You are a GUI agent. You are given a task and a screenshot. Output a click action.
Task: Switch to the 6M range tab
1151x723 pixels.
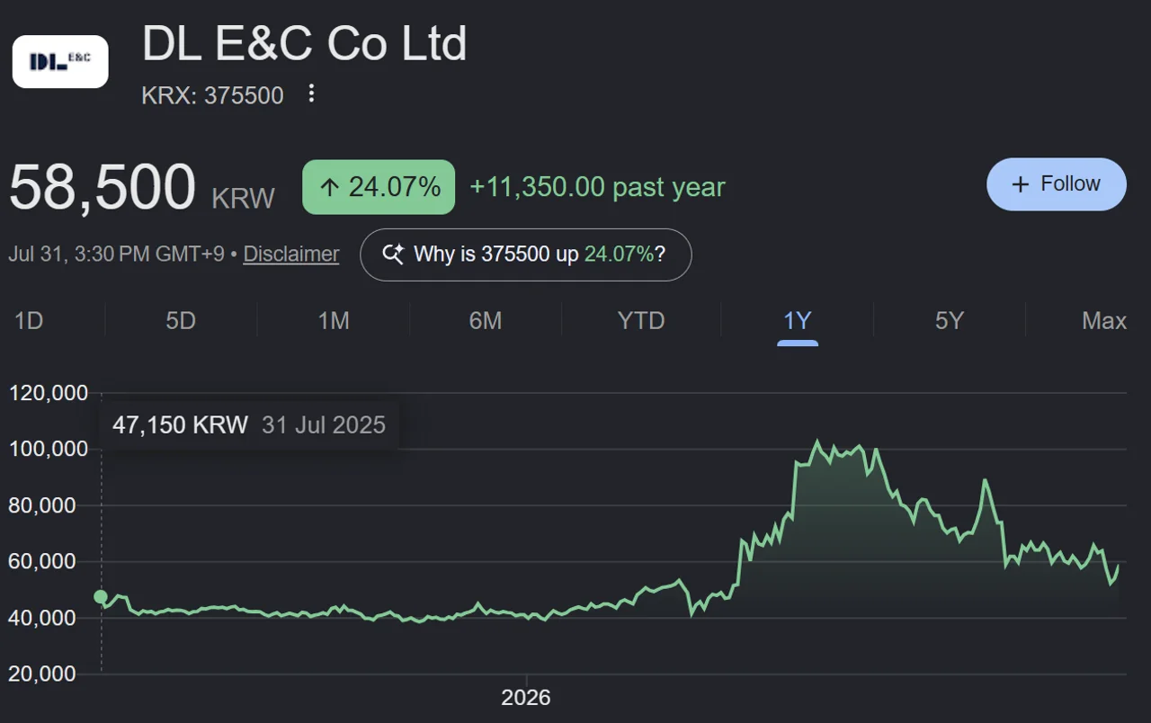(486, 320)
